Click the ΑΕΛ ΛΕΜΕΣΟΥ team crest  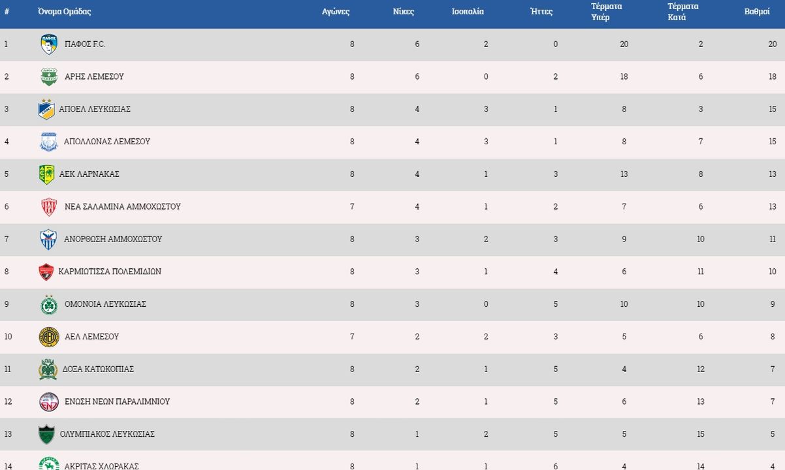click(x=49, y=337)
